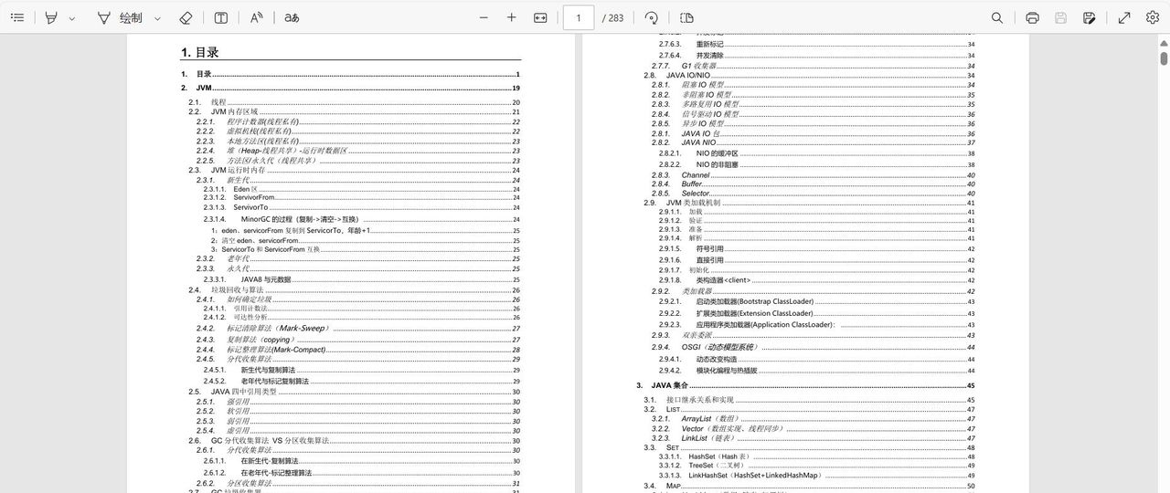Rotate the PDF page
1170x493 pixels.
(652, 17)
